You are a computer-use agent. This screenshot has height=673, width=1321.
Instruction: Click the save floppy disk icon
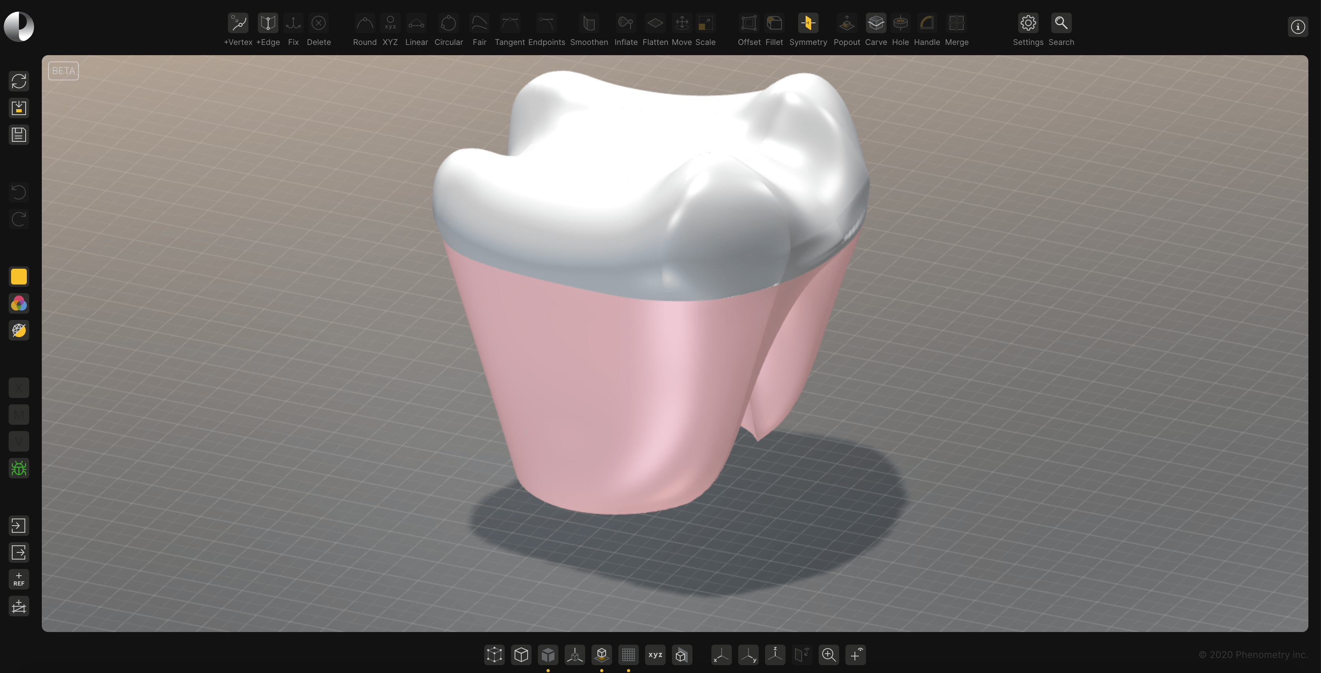tap(19, 135)
